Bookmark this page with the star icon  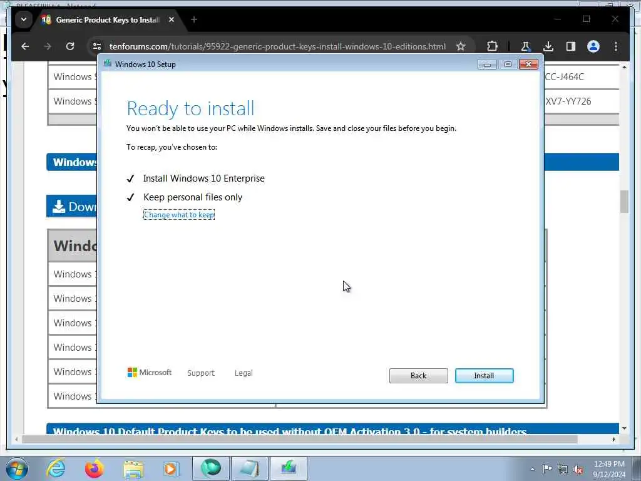coord(461,46)
